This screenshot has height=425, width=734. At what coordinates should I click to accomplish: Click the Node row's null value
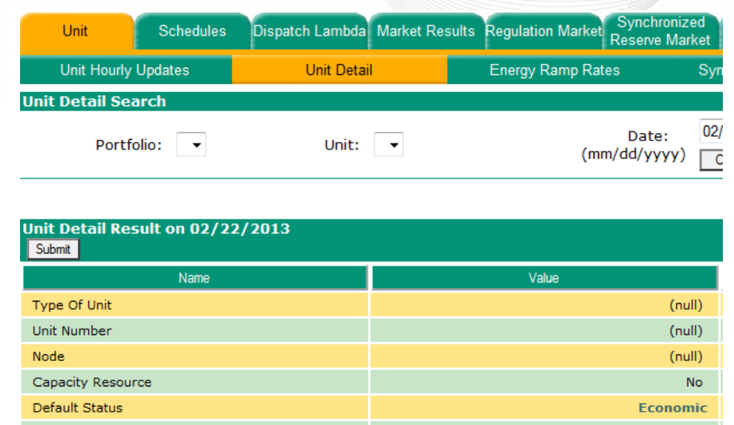click(685, 357)
